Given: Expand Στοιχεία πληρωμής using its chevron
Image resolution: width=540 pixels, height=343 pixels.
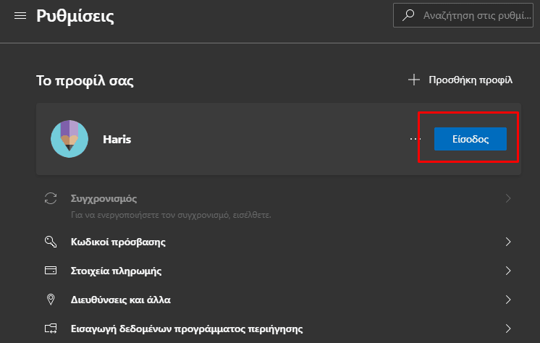Looking at the screenshot, I should (508, 271).
